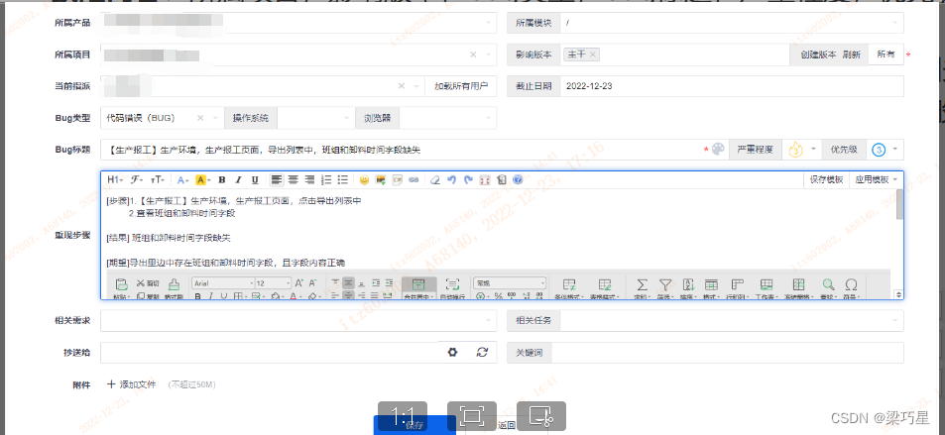Insert an image into the editor
This screenshot has width=945, height=435.
coord(381,179)
